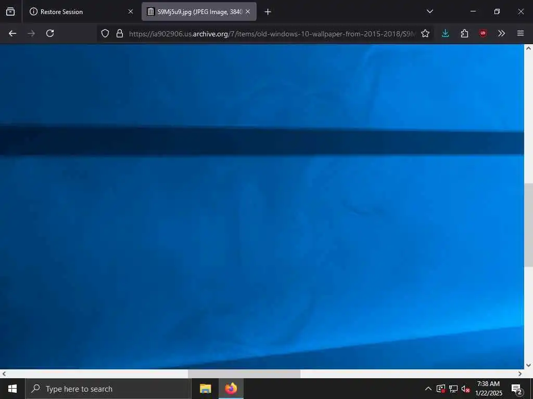The image size is (533, 399).
Task: Open the uBlock Origin extension icon
Action: 483,33
